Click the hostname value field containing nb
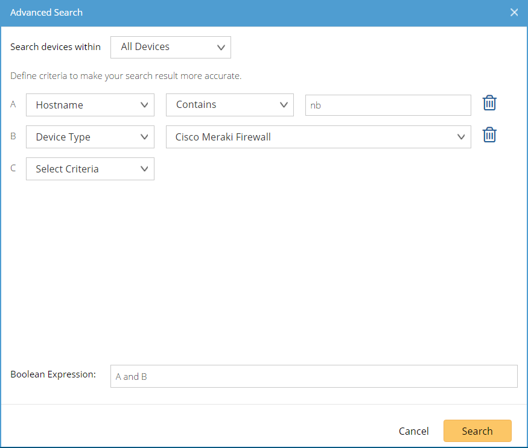This screenshot has width=528, height=448. (388, 106)
